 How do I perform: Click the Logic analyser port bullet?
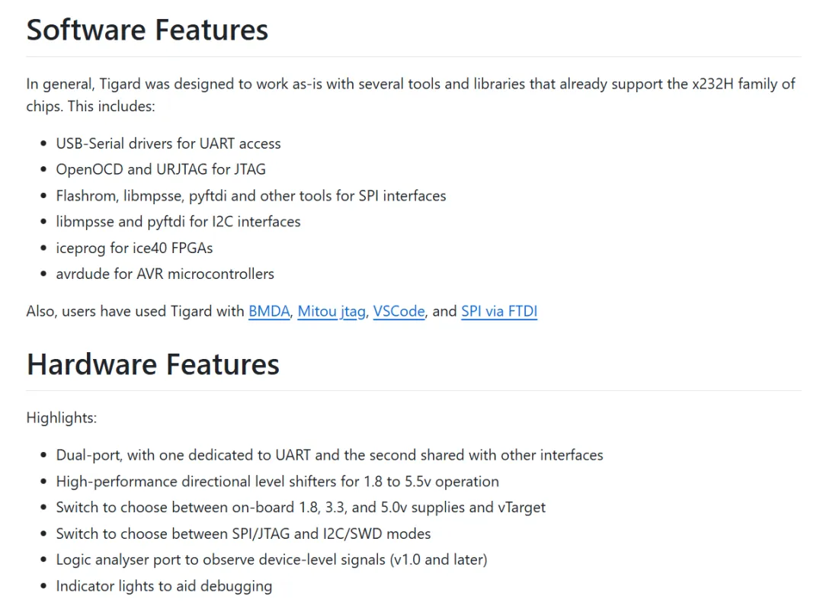[271, 560]
